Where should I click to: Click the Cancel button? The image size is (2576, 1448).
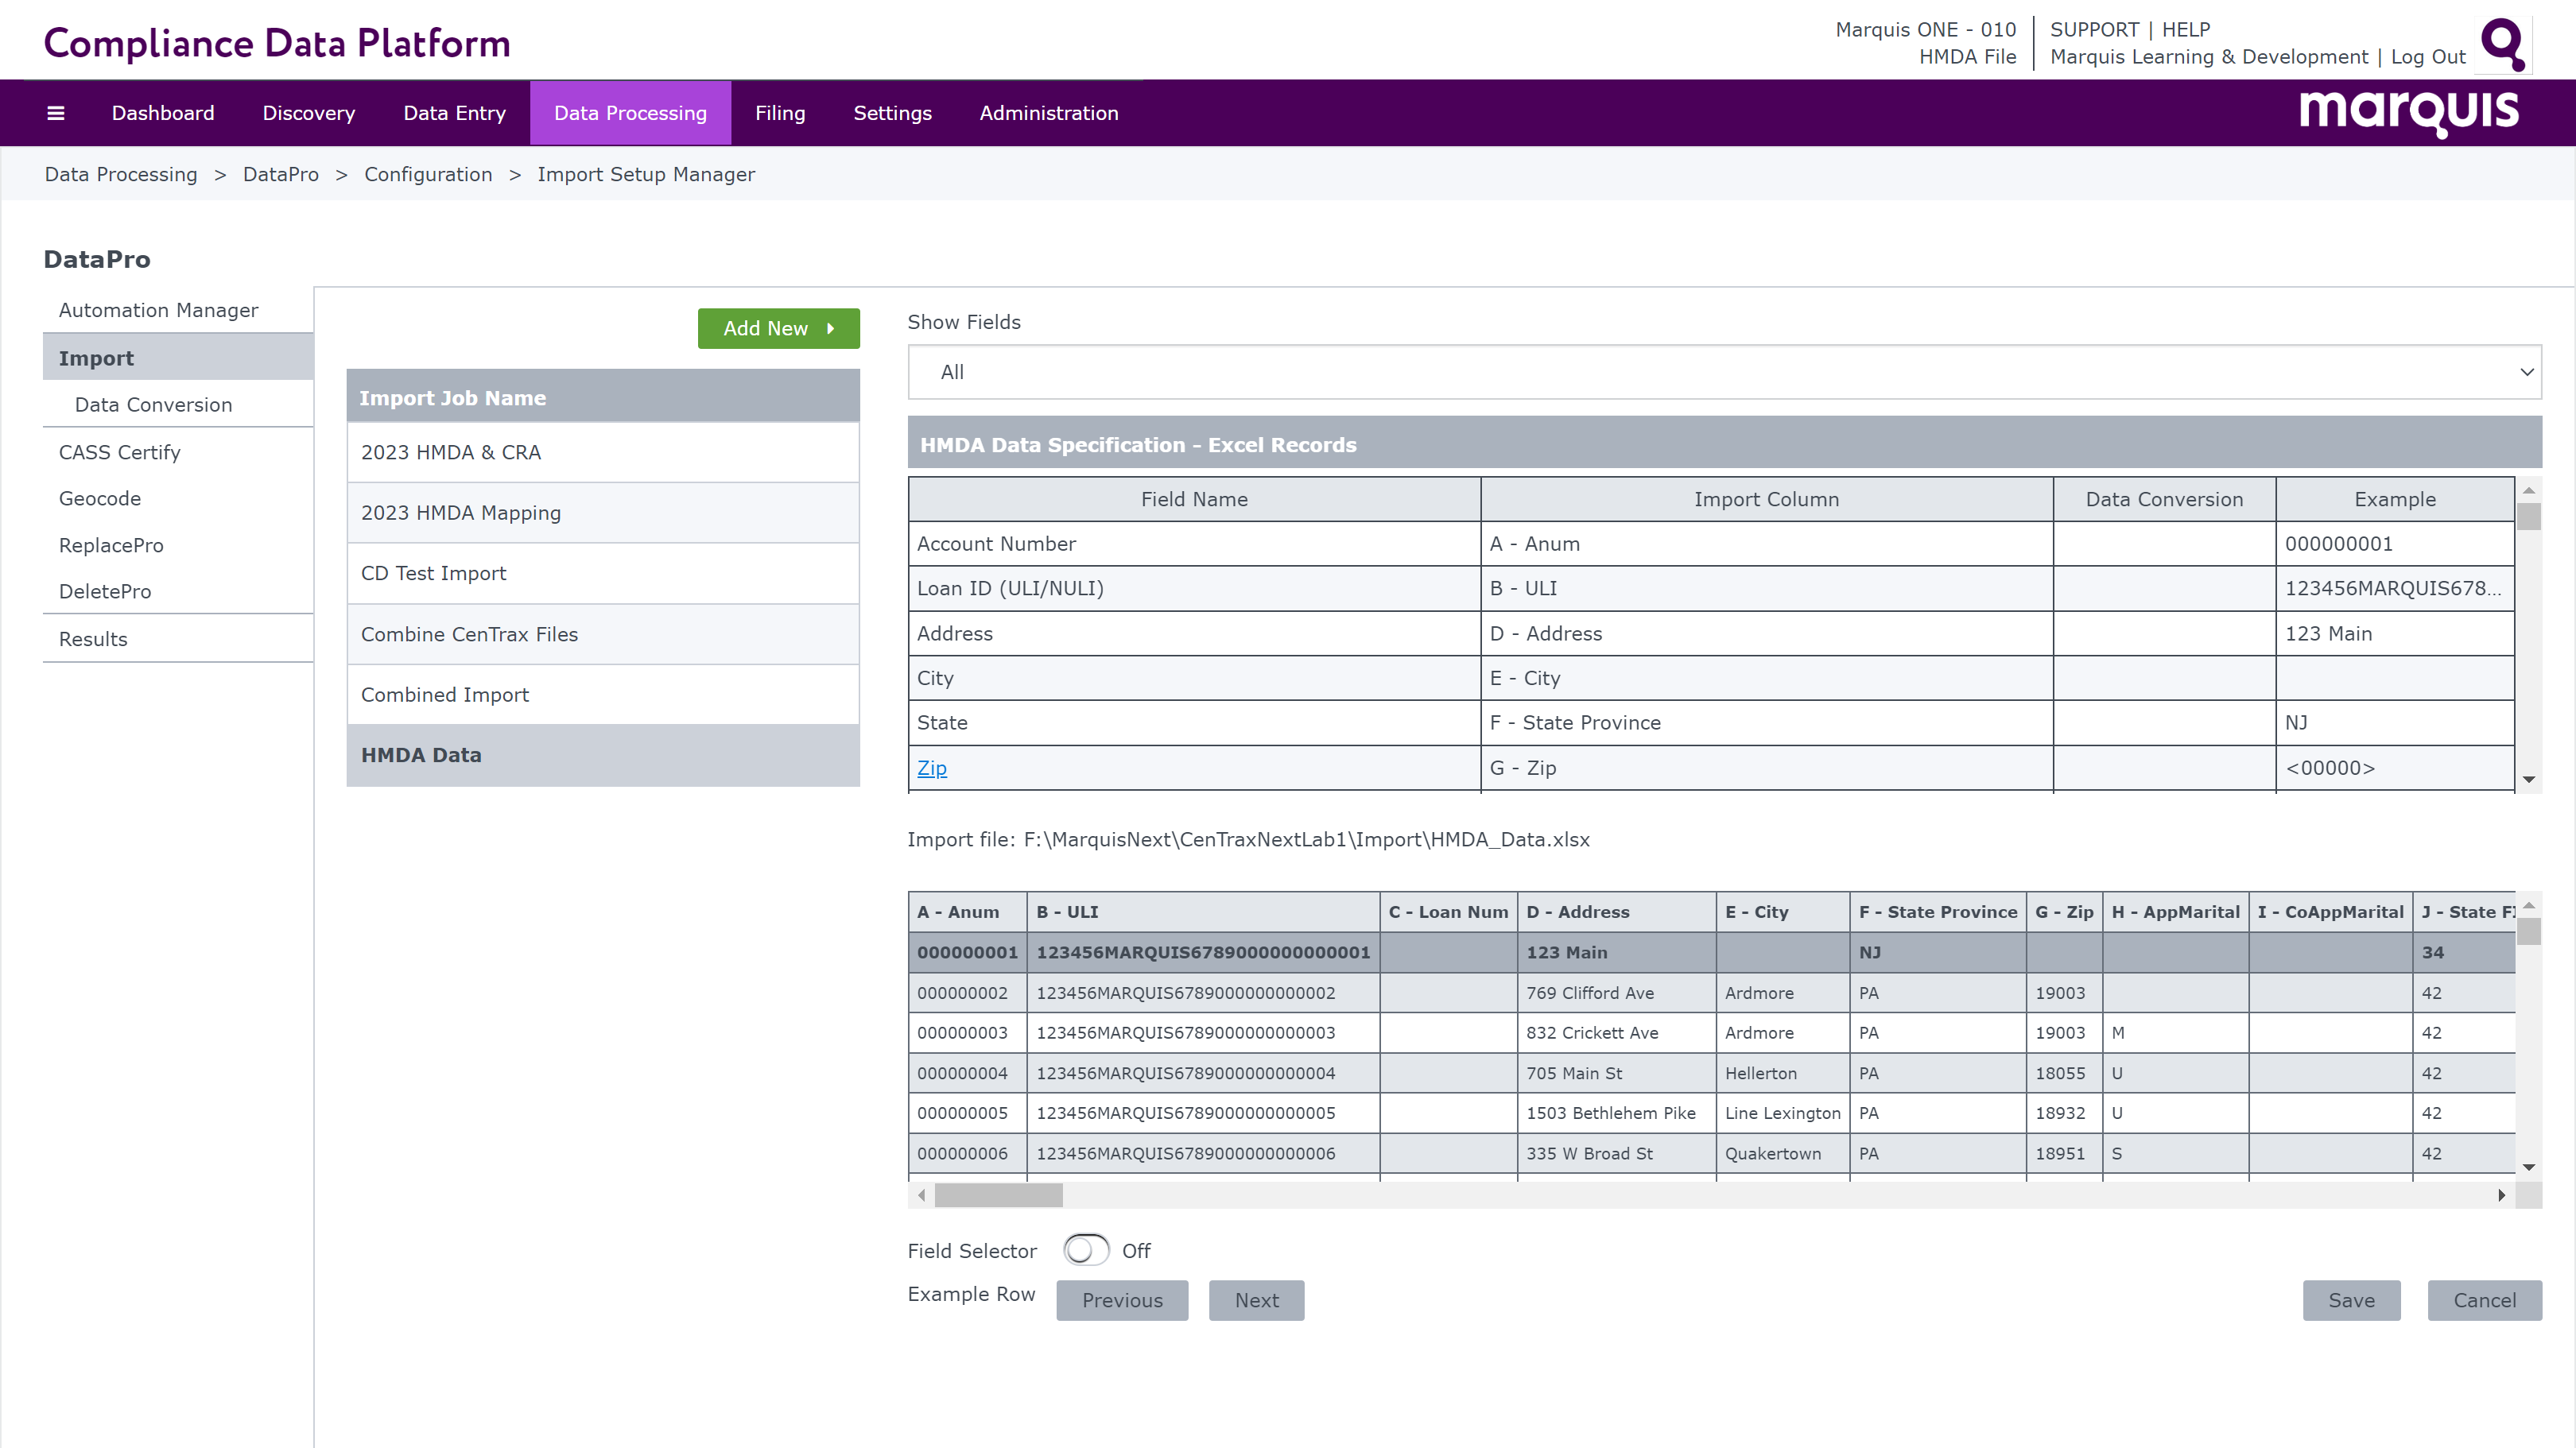pos(2484,1300)
